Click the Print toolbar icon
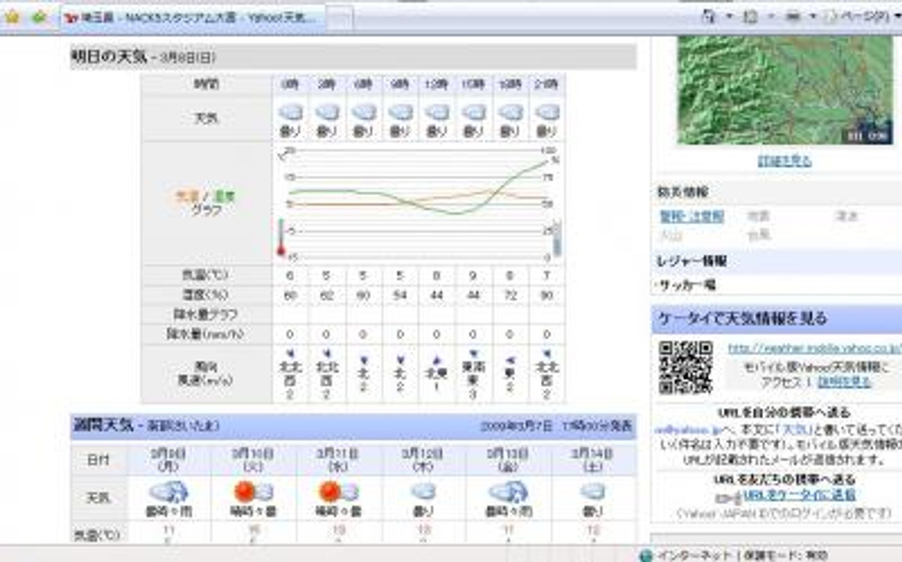 793,17
